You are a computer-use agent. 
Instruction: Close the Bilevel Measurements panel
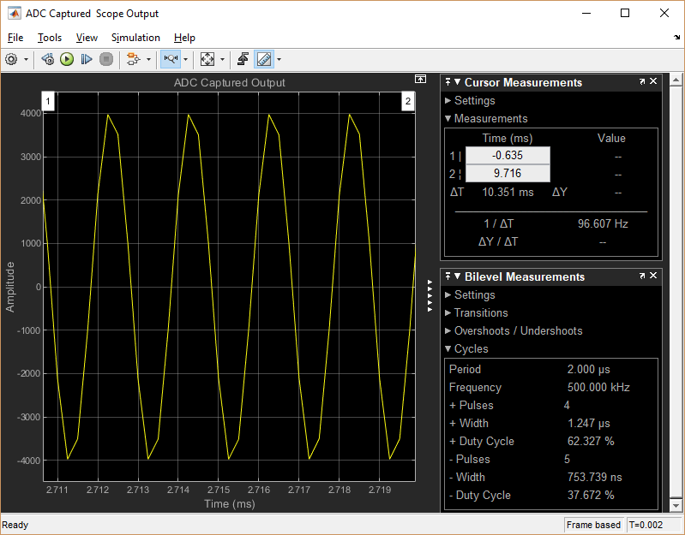pos(653,276)
